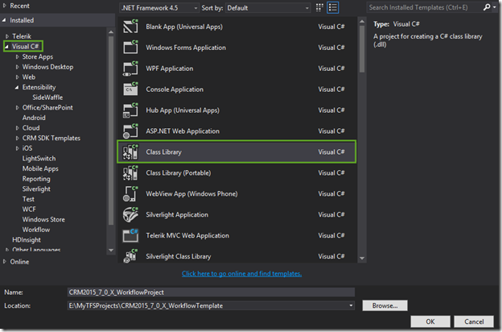Expand the Web node arrow
Viewport: 502px width, 332px height.
[17, 77]
